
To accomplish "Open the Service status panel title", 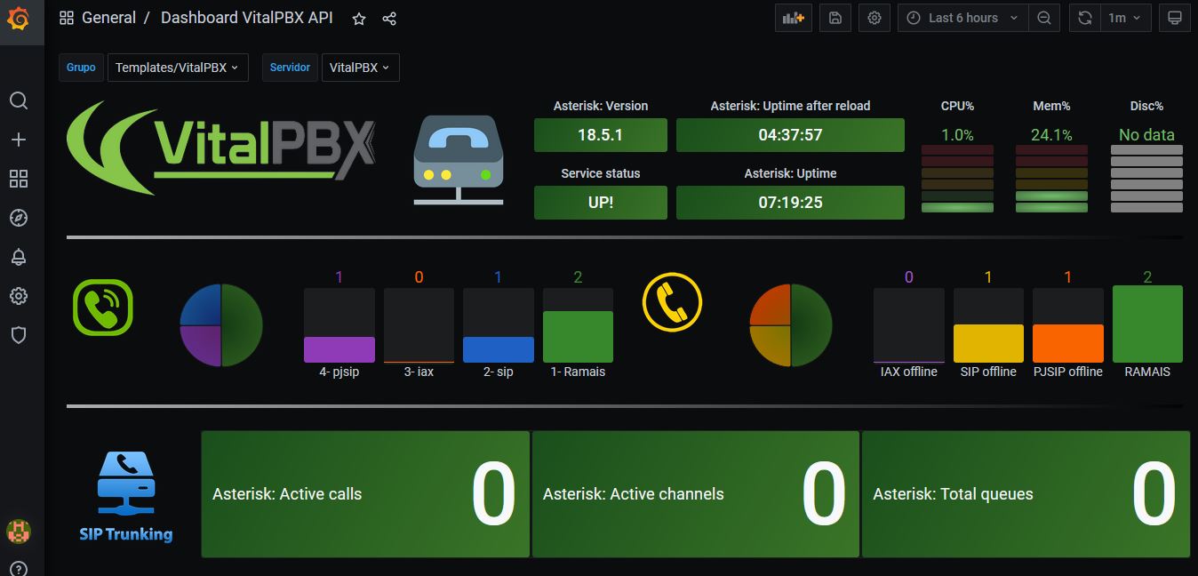I will tap(601, 173).
